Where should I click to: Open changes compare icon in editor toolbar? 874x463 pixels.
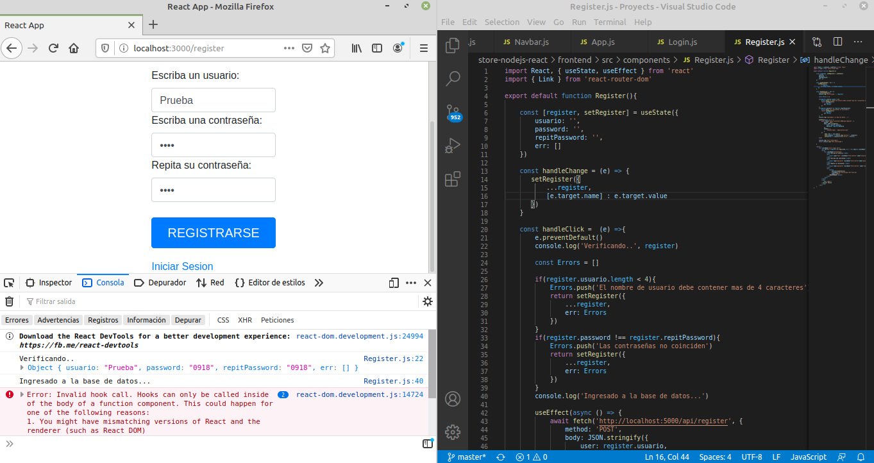pos(817,42)
